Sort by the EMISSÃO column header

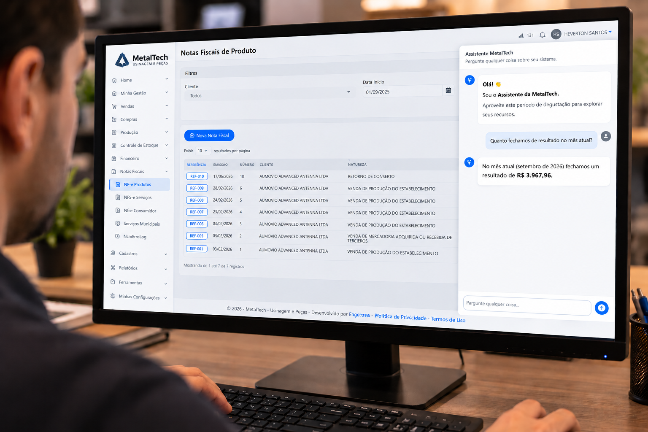(220, 165)
